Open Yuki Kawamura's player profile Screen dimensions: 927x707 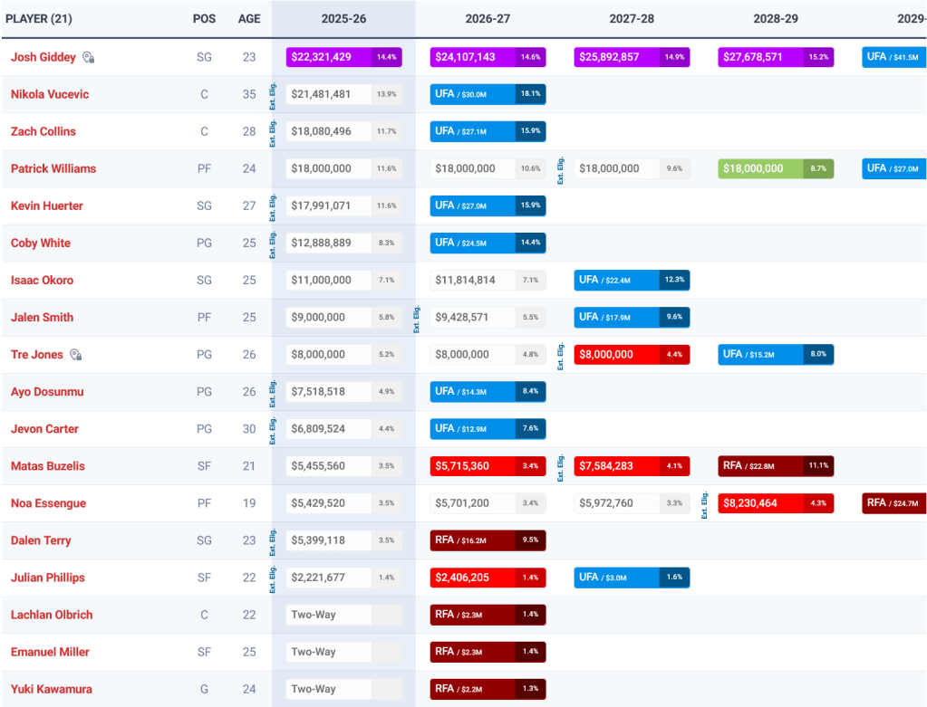pyautogui.click(x=52, y=689)
